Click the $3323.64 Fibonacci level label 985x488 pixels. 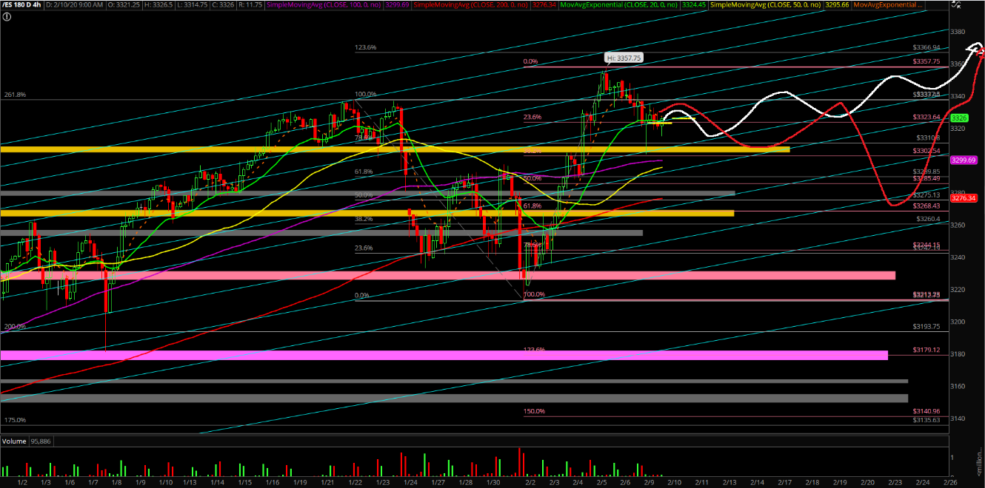tap(926, 117)
